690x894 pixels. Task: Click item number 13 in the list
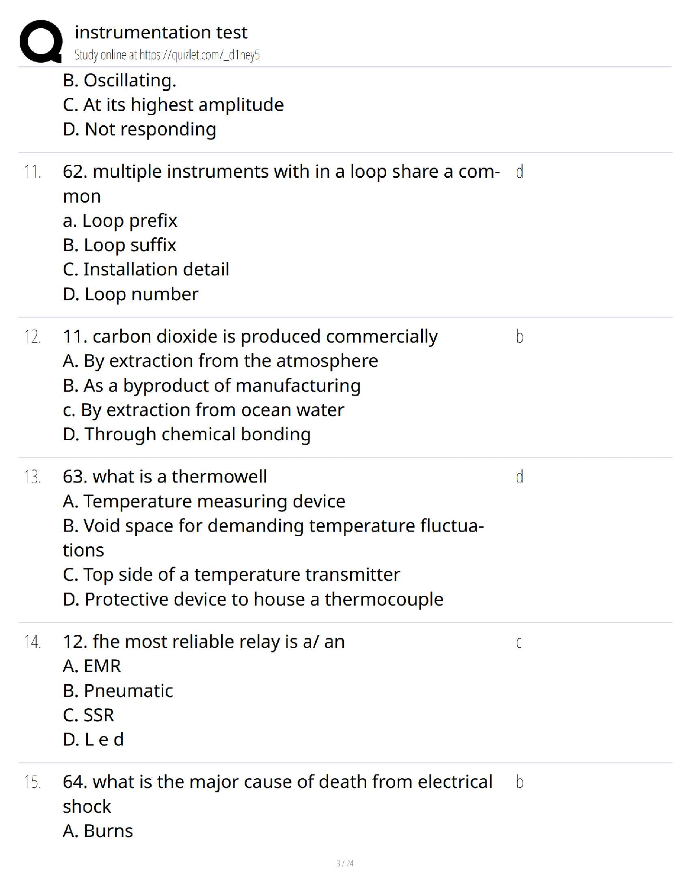33,477
